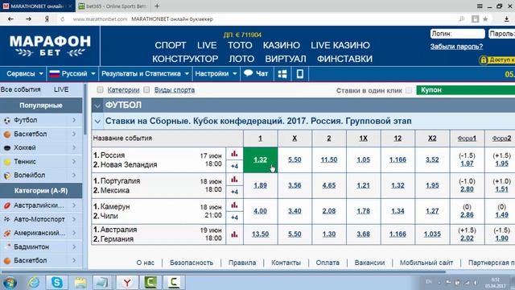
Task: Click page horizontal scrollbar
Action: coord(224,272)
